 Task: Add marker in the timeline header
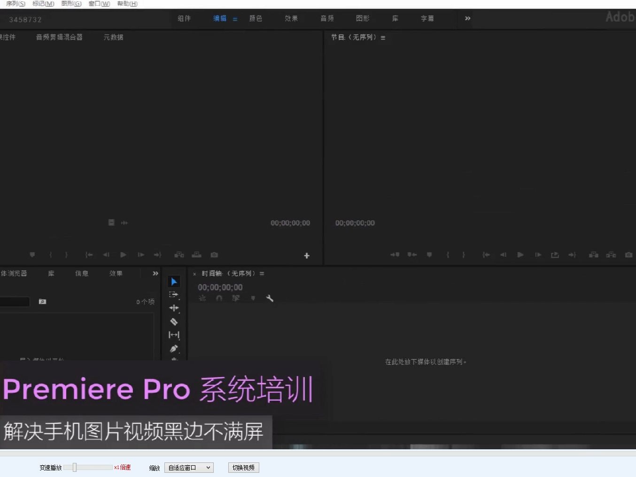pos(253,298)
